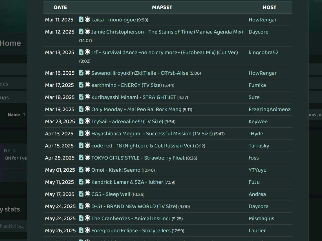Open osu!direct icon for Laica - monologue
This screenshot has width=322, height=241.
click(x=87, y=19)
